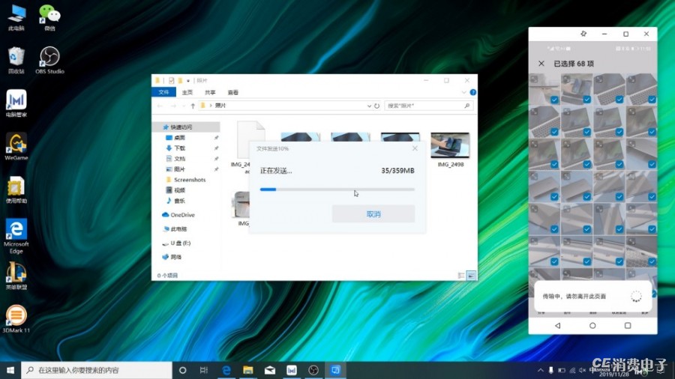
Task: Expand the Explorer address bar history dropdown
Action: click(369, 106)
